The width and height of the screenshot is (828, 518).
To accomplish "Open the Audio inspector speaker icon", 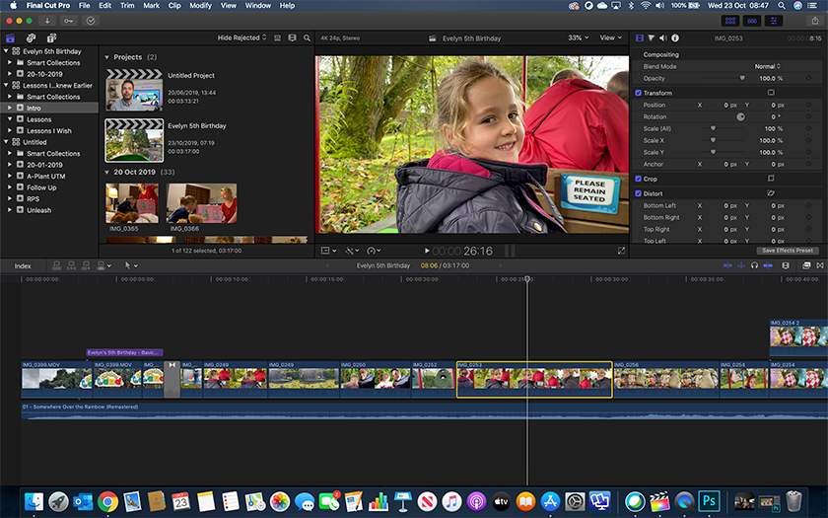I will point(662,37).
